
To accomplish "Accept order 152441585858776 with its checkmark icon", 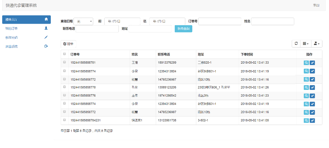I will click(312, 96).
